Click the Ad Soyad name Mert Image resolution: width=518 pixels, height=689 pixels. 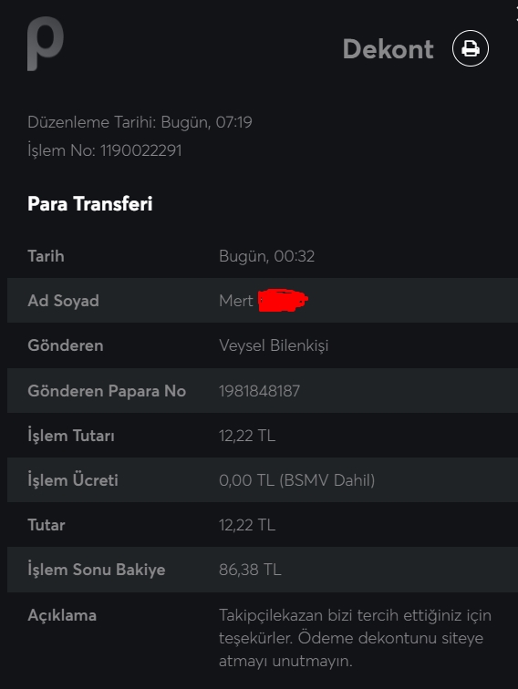tap(235, 301)
